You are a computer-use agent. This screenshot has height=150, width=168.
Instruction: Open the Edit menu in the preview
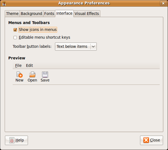click(x=29, y=65)
